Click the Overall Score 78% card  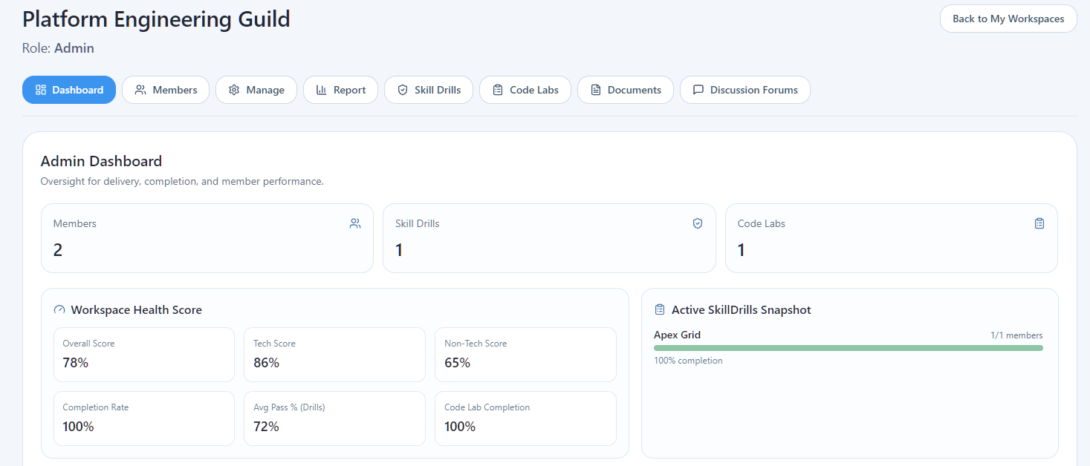point(143,355)
